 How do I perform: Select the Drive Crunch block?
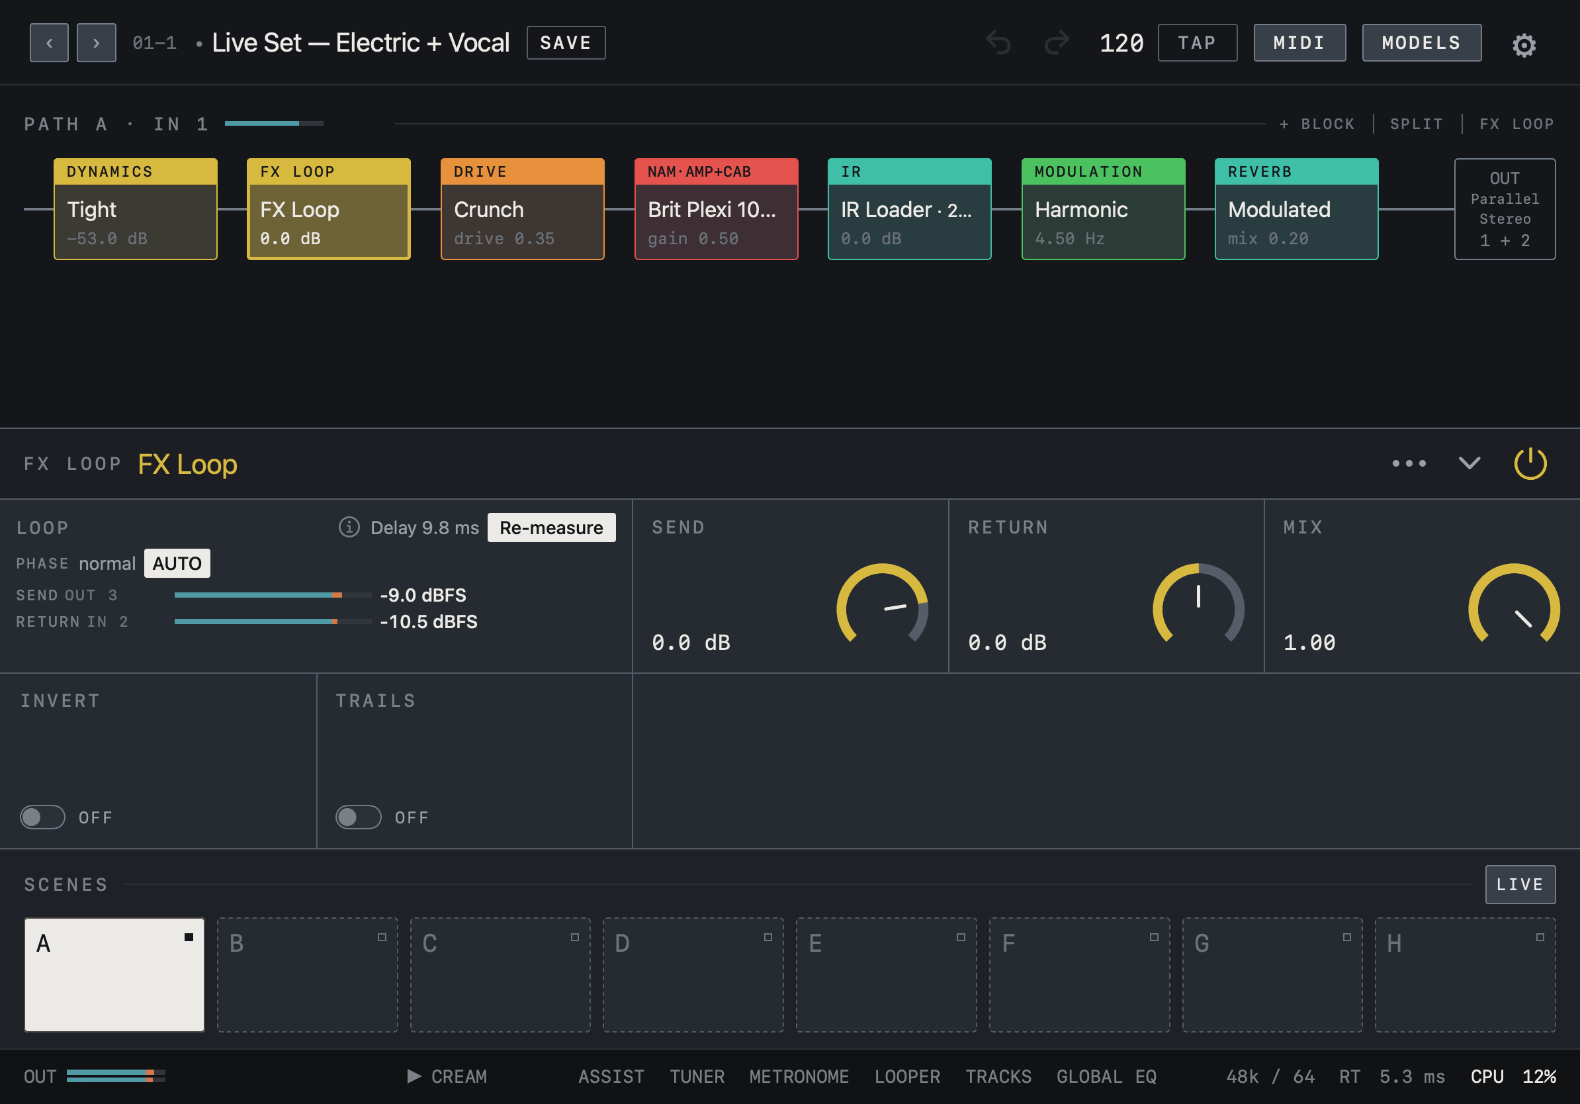(522, 209)
